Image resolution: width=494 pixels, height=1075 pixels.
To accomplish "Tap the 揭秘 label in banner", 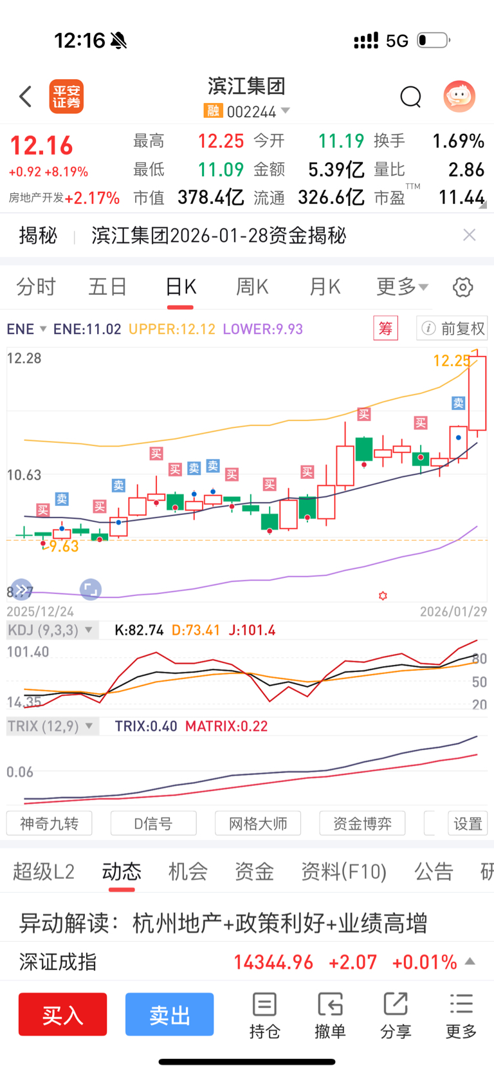I will pyautogui.click(x=38, y=236).
